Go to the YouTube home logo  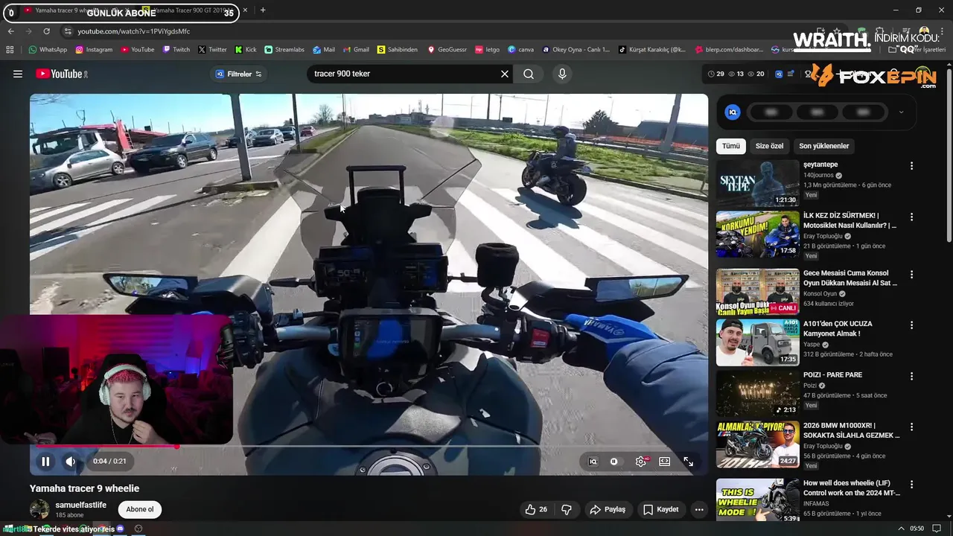click(62, 74)
